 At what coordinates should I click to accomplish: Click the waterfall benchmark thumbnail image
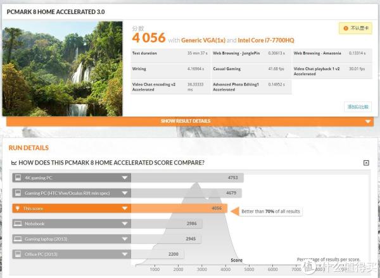[x=62, y=69]
